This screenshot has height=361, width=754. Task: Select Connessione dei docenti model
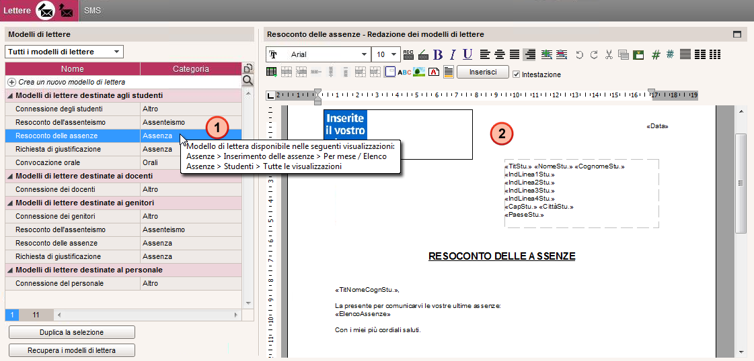coord(123,189)
